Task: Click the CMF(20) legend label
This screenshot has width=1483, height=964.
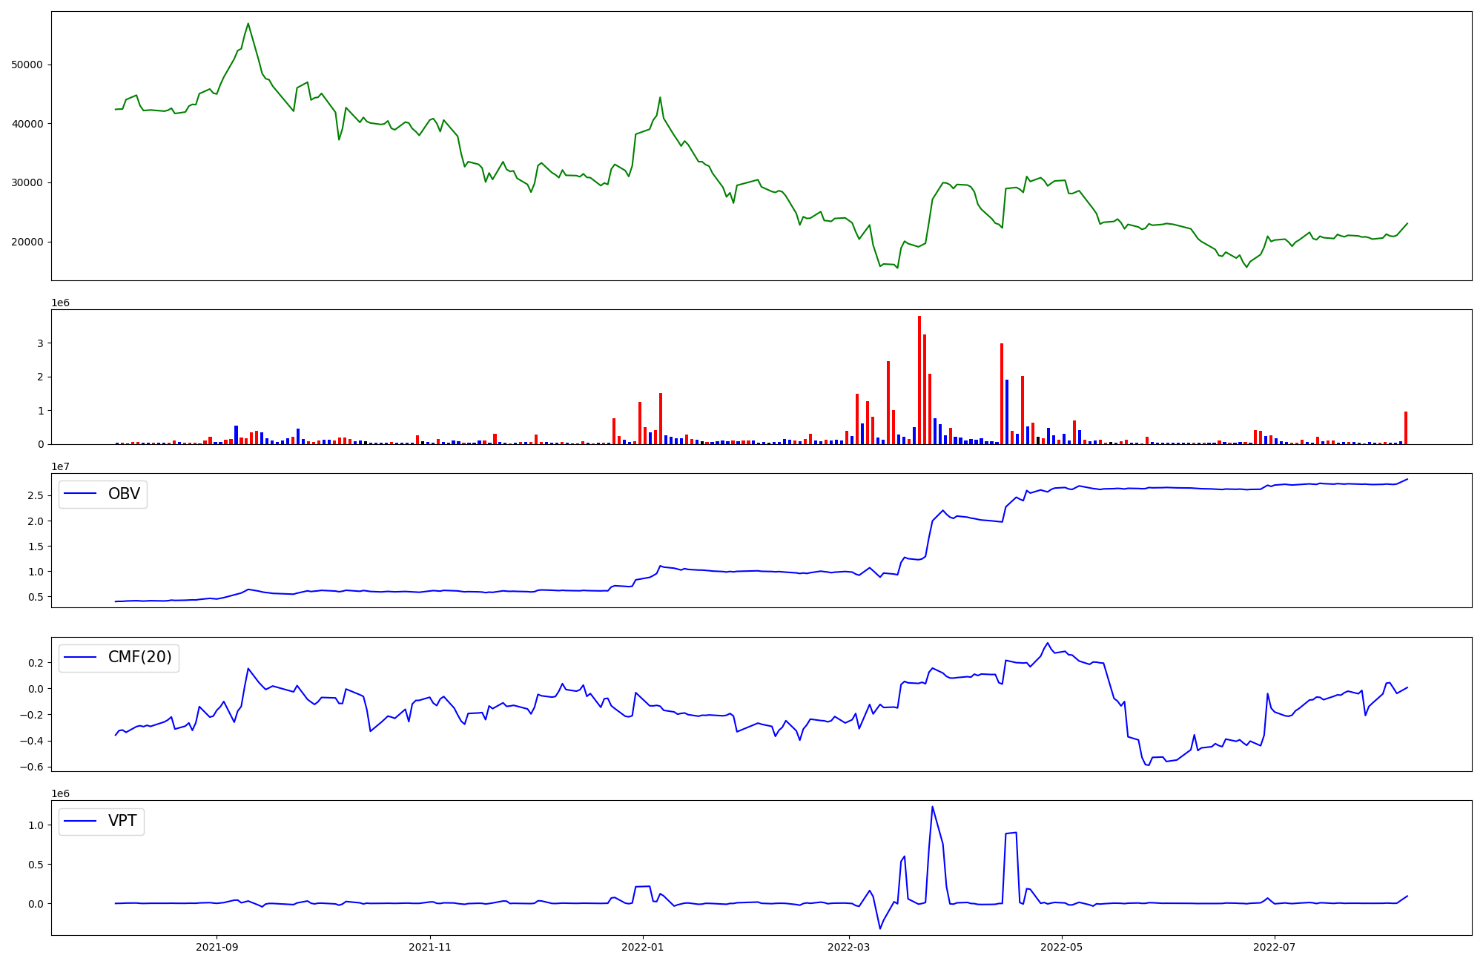Action: [x=139, y=657]
